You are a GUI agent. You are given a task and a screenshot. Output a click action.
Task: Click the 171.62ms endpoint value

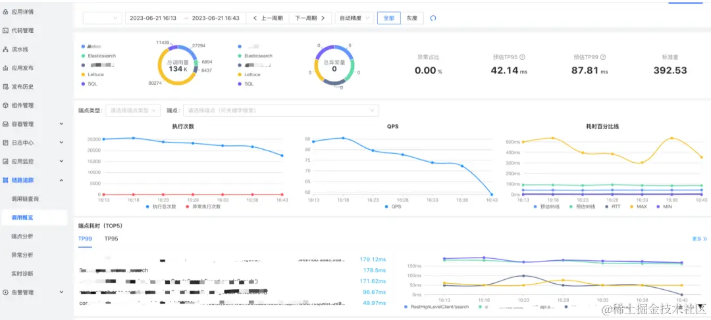[373, 281]
